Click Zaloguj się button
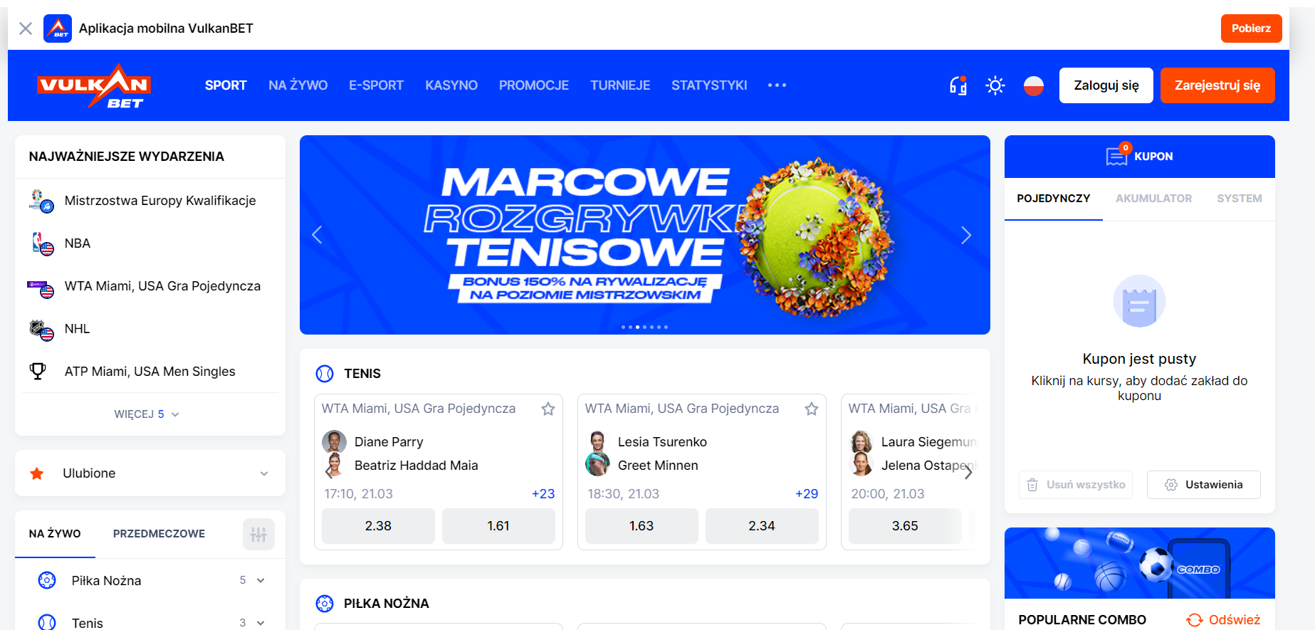 point(1106,85)
